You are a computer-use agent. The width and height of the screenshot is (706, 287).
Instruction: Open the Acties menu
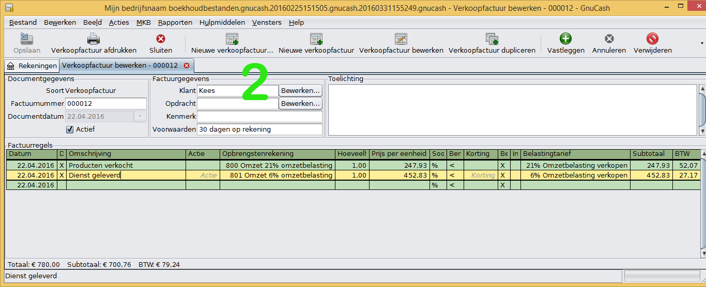(119, 22)
